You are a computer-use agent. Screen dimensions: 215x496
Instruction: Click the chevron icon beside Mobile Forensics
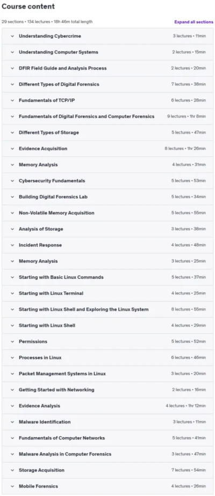(x=12, y=486)
